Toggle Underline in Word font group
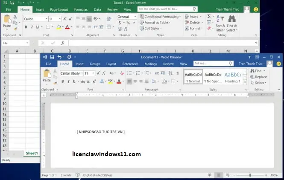The height and width of the screenshot is (180, 284). (74, 81)
